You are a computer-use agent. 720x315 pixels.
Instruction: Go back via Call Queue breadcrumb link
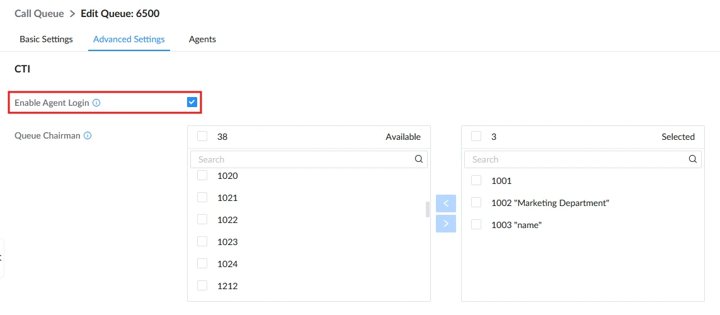coord(39,13)
